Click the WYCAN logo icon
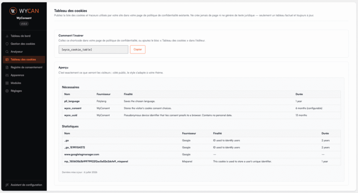 13,11
